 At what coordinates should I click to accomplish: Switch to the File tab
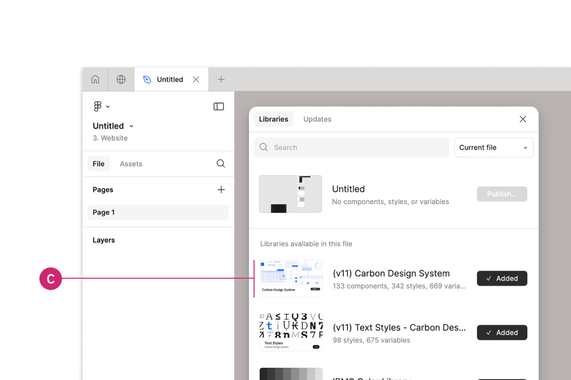[x=98, y=164]
